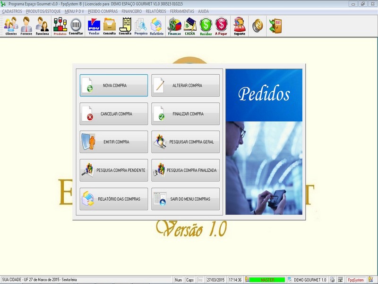Click the gold coin toolbar icon
Viewport: 378px width, 284px height.
[x=258, y=26]
